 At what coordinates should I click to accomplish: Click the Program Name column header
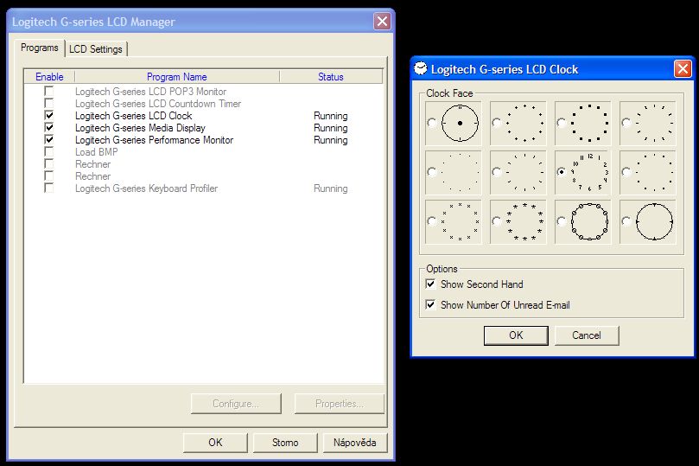176,77
